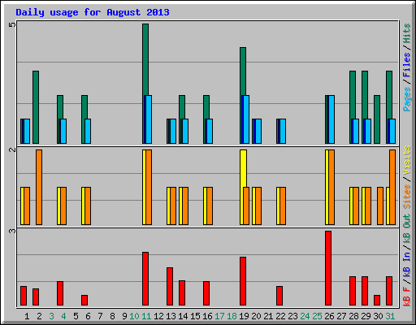The width and height of the screenshot is (416, 325).
Task: Select the cyan pages bar for day 26
Action: (331, 119)
